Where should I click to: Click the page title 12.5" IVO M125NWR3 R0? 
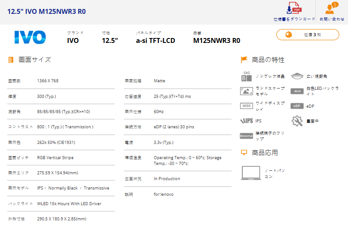tap(47, 12)
